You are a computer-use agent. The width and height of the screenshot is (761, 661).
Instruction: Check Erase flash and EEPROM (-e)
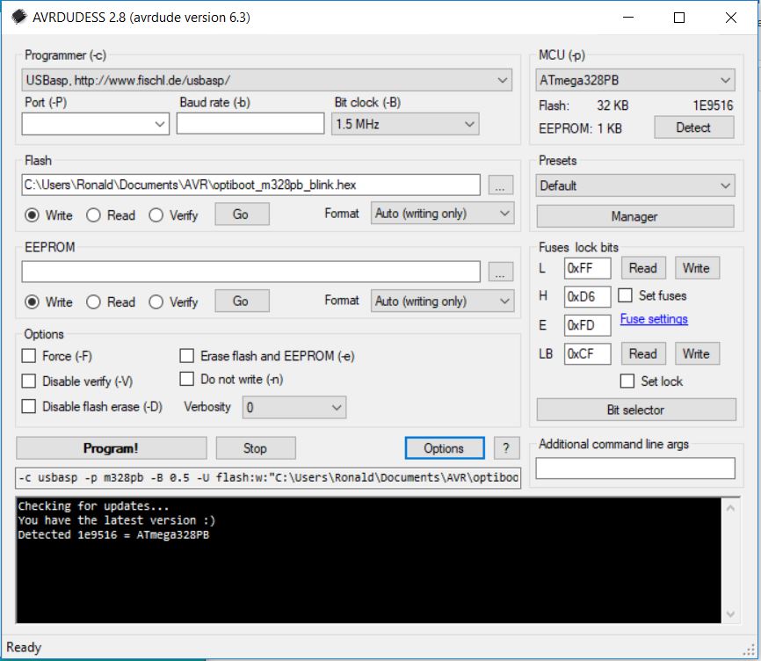click(186, 356)
